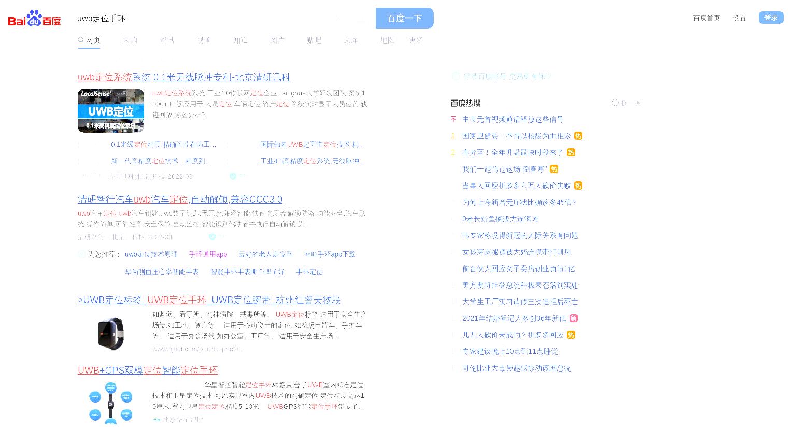Open hot search 春分至!全年升温最快时段来了
The height and width of the screenshot is (427, 796).
point(513,152)
